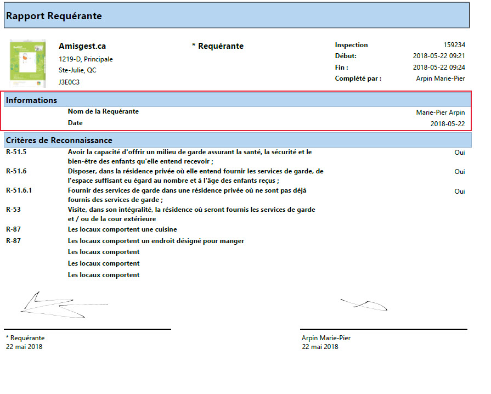Click 'Les locaux comportent un endroit désigné pour manger'

[156, 241]
